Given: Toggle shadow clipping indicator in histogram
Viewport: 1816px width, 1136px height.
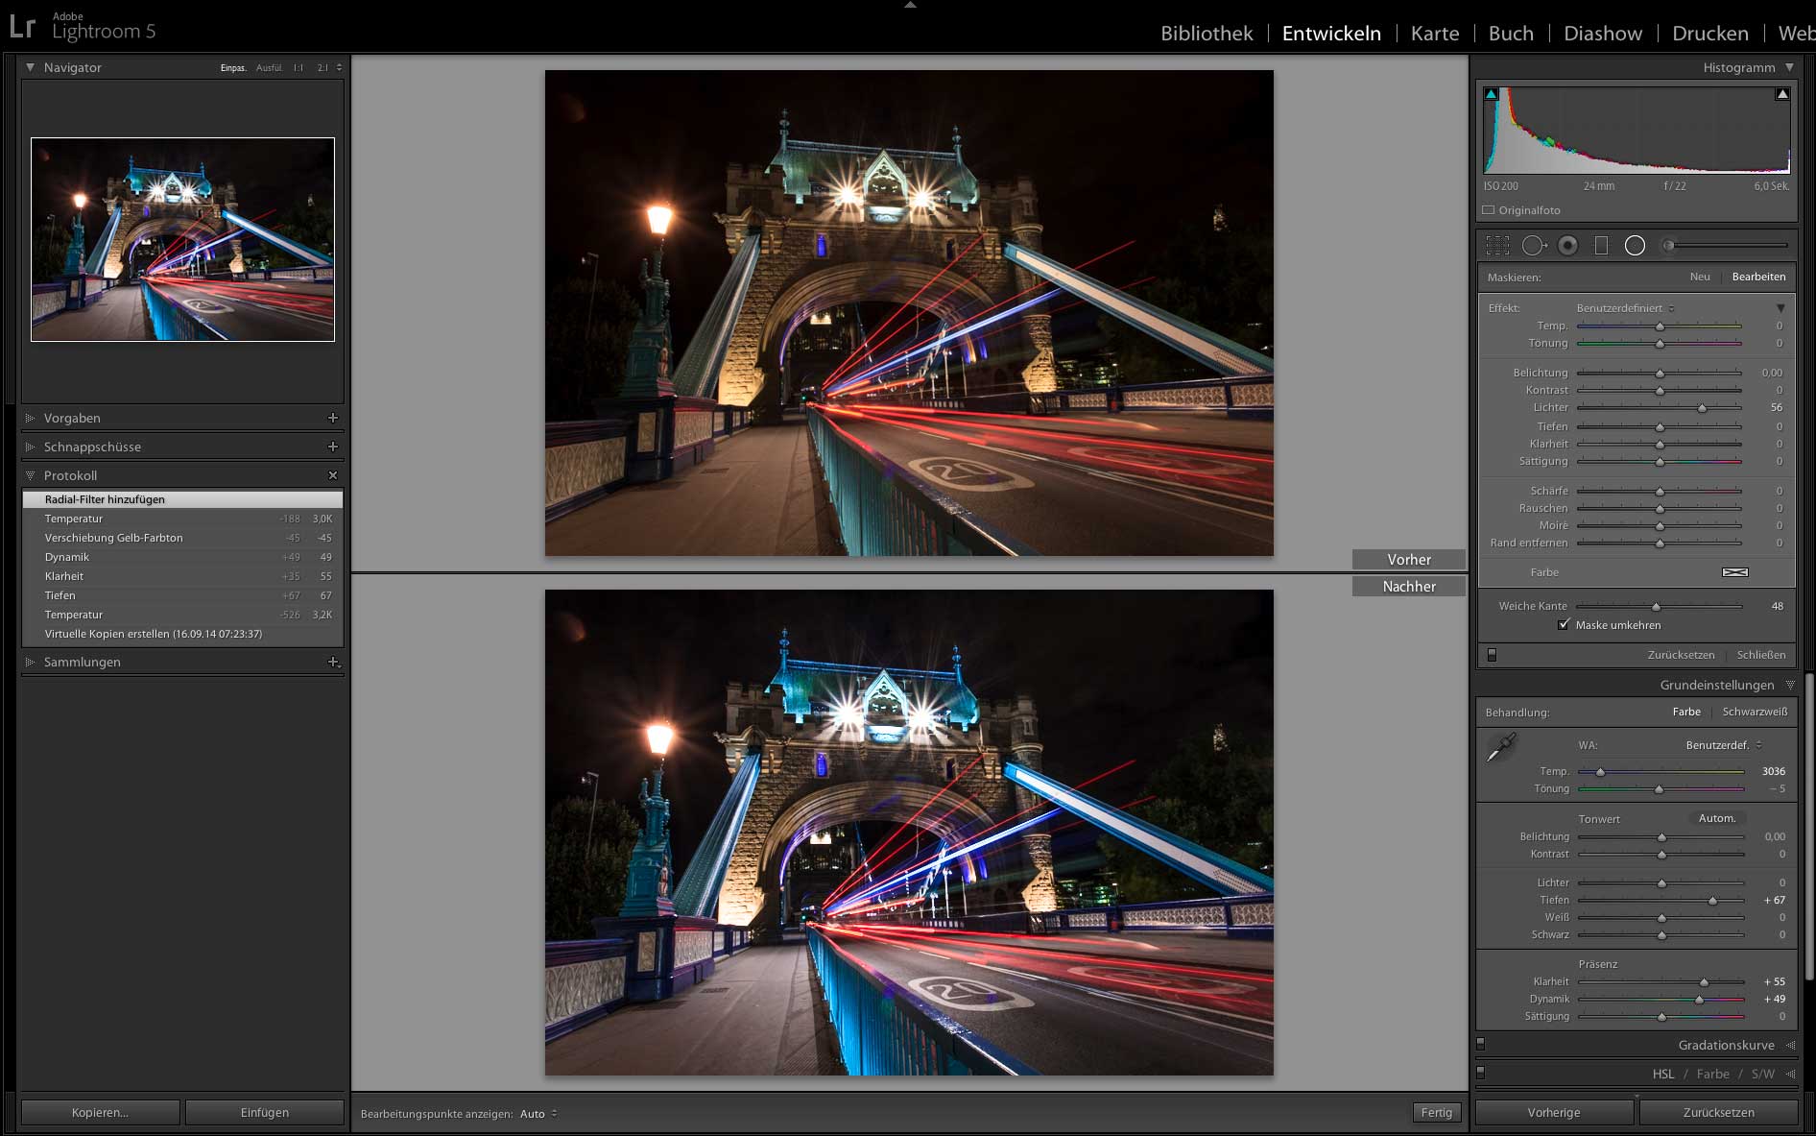Looking at the screenshot, I should click(1492, 94).
